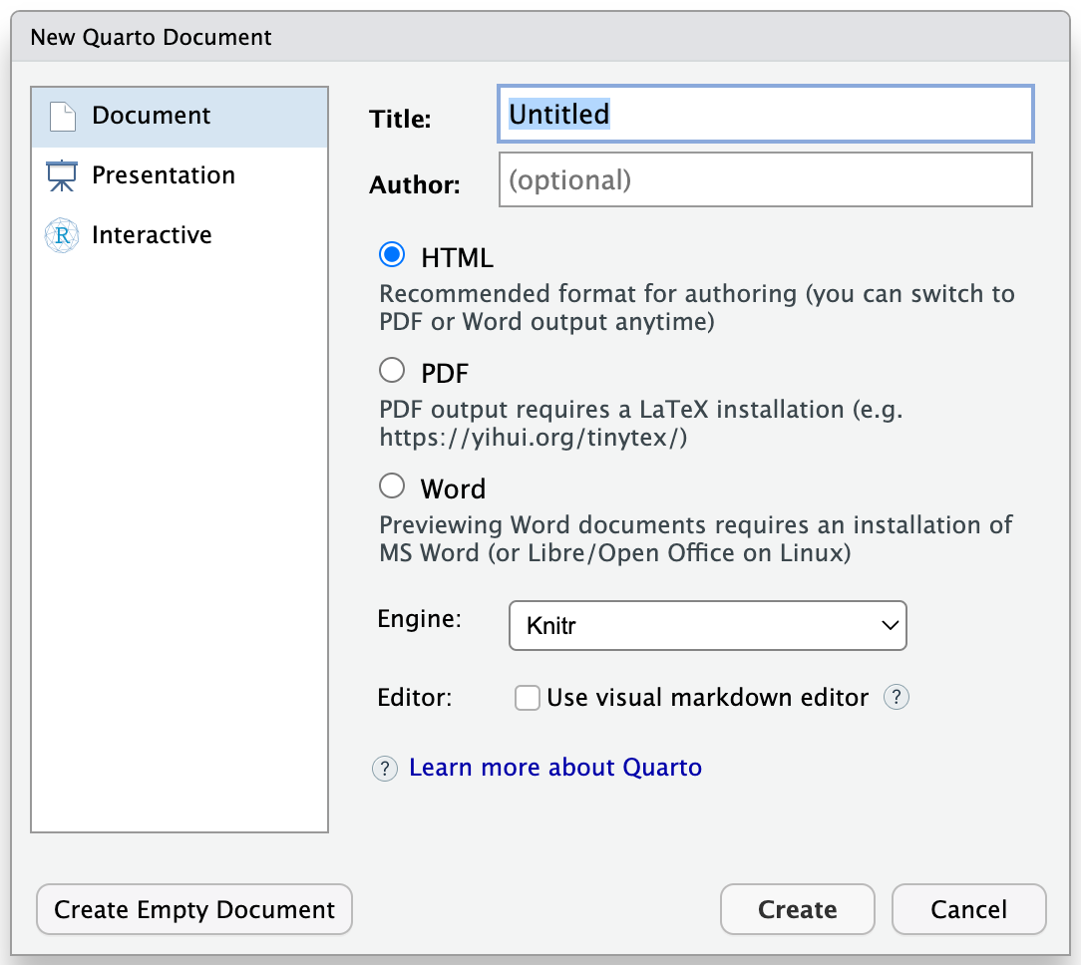Choose the PDF output radio button
The height and width of the screenshot is (965, 1081).
pyautogui.click(x=392, y=371)
